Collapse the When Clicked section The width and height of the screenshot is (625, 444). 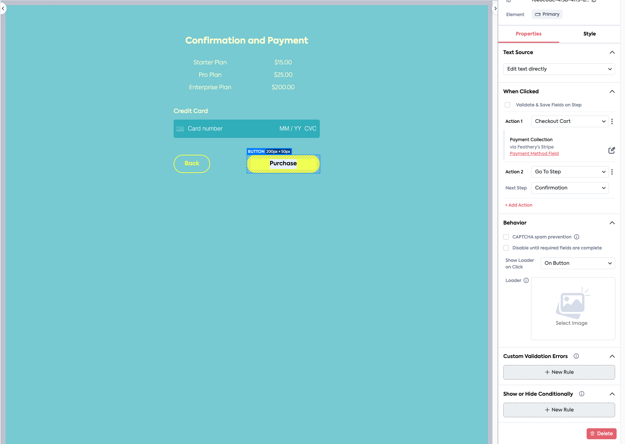pyautogui.click(x=612, y=91)
